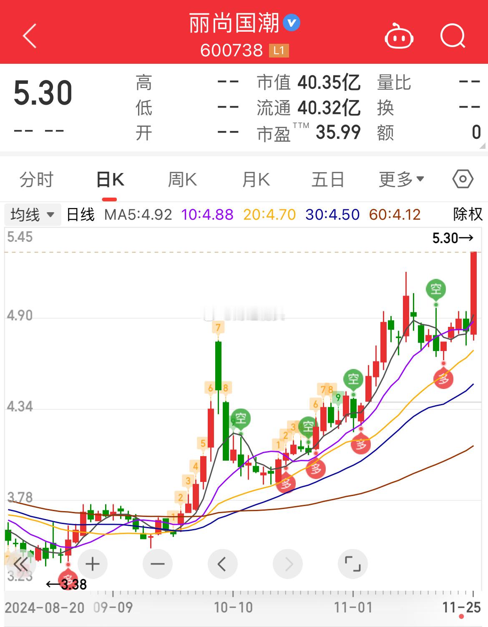Tap the 量比 label
The width and height of the screenshot is (488, 627).
pyautogui.click(x=394, y=83)
